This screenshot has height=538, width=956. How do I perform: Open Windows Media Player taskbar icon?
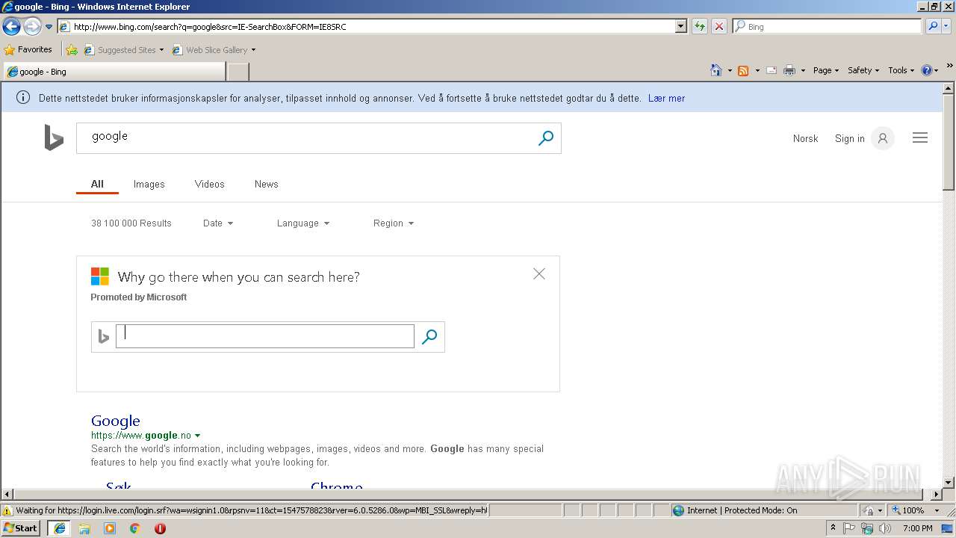coord(110,528)
